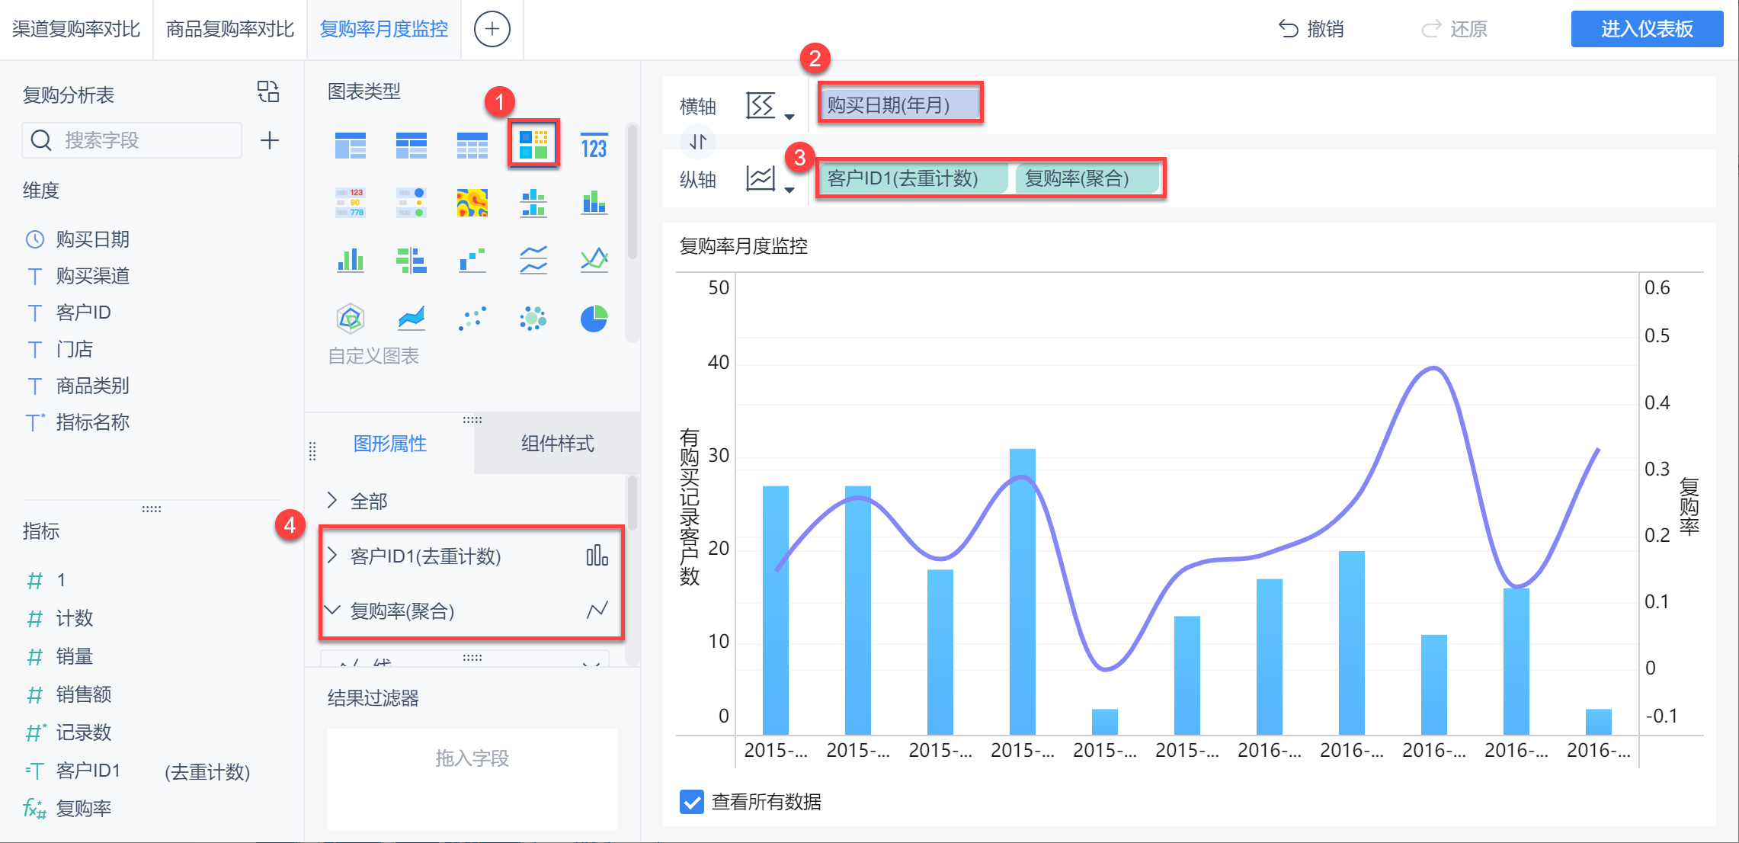1739x843 pixels.
Task: Select the KPI number 123 chart icon
Action: (594, 146)
